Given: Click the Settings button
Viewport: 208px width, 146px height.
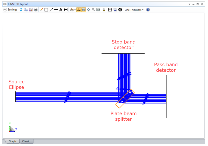Looking at the screenshot, I should click(12, 10).
